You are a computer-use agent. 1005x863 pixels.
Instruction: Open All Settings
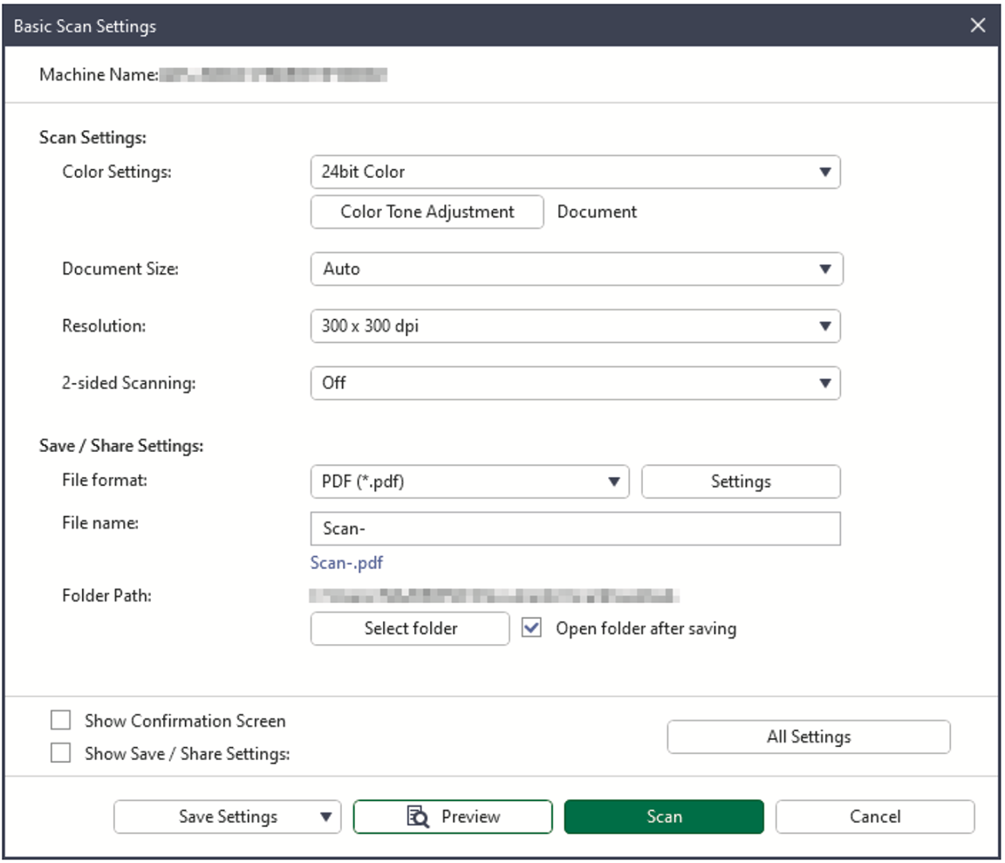click(x=808, y=736)
